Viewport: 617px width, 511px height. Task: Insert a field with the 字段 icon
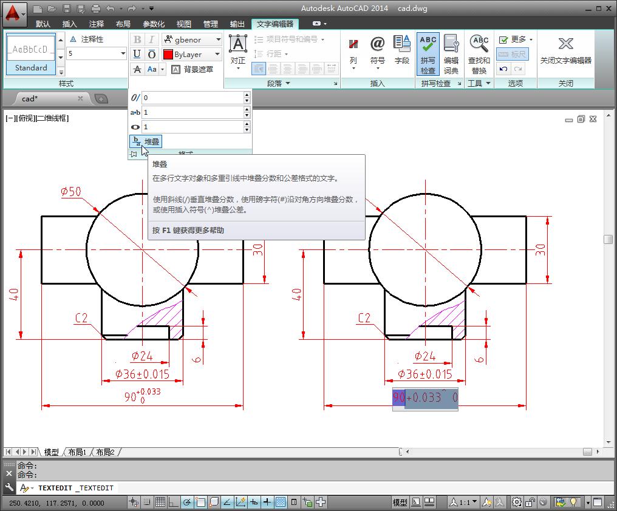[401, 49]
